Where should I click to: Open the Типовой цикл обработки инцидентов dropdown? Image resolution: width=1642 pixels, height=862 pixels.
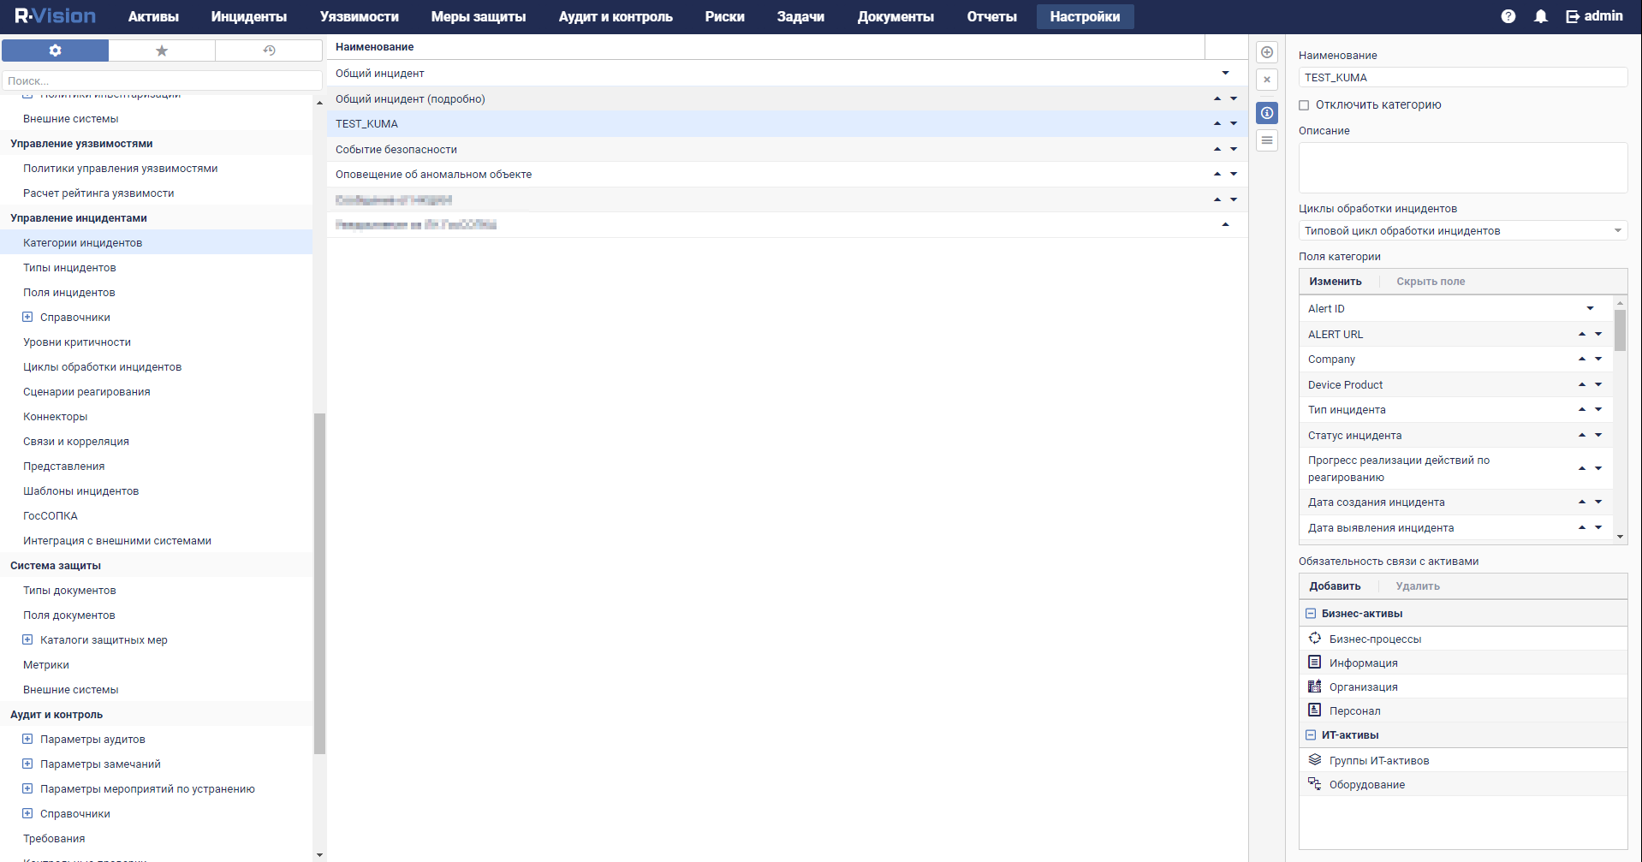tap(1618, 230)
